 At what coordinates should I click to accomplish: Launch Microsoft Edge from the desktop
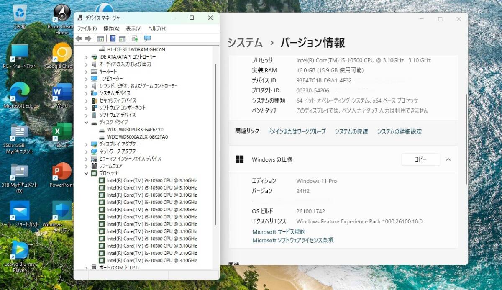point(20,95)
